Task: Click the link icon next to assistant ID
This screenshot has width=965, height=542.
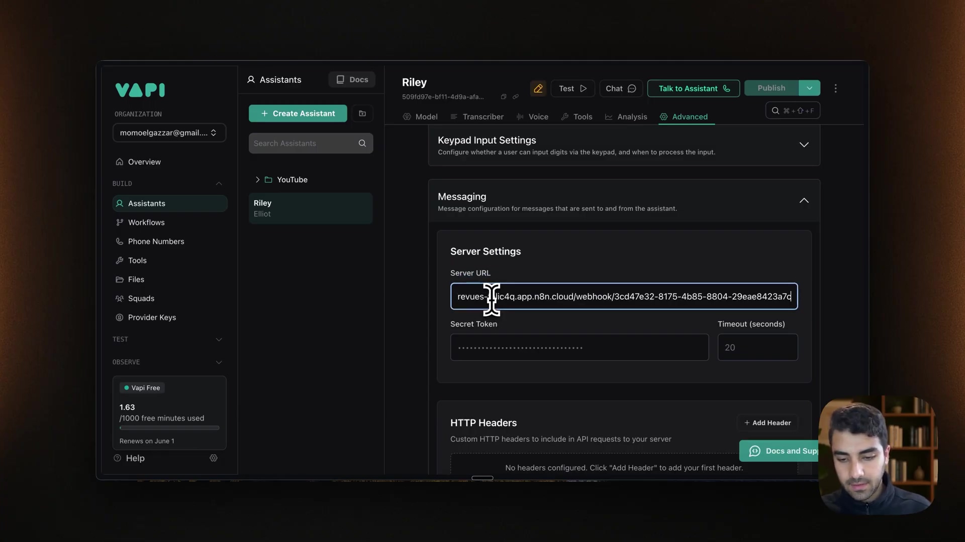Action: [515, 97]
